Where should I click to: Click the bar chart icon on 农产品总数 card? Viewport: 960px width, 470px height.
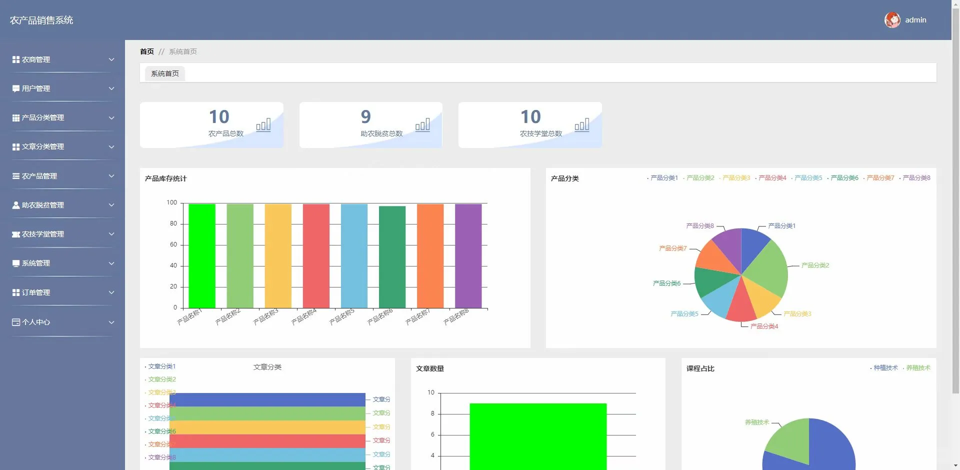[263, 125]
